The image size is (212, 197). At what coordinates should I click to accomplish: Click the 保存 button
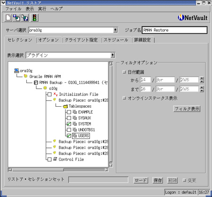click(158, 180)
